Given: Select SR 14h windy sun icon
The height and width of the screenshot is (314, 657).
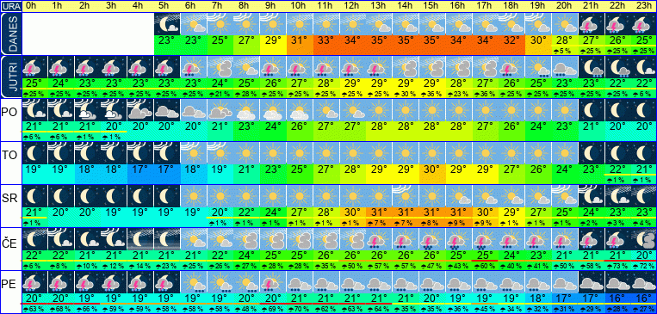Looking at the screenshot, I should tap(406, 196).
